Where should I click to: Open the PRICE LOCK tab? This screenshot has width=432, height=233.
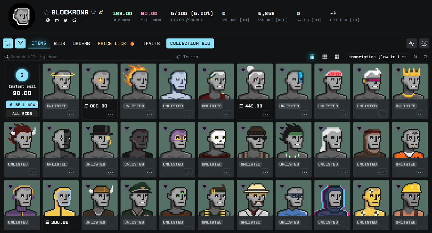point(116,44)
